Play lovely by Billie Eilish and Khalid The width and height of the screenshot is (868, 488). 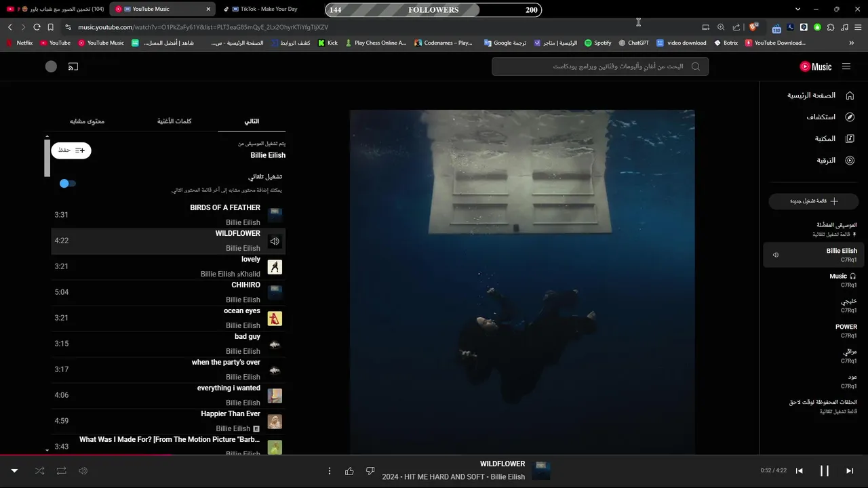point(168,266)
